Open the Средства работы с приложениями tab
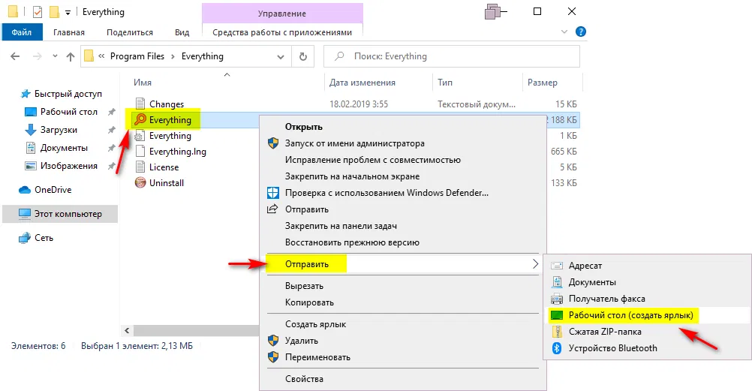Image resolution: width=752 pixels, height=391 pixels. pyautogui.click(x=282, y=32)
